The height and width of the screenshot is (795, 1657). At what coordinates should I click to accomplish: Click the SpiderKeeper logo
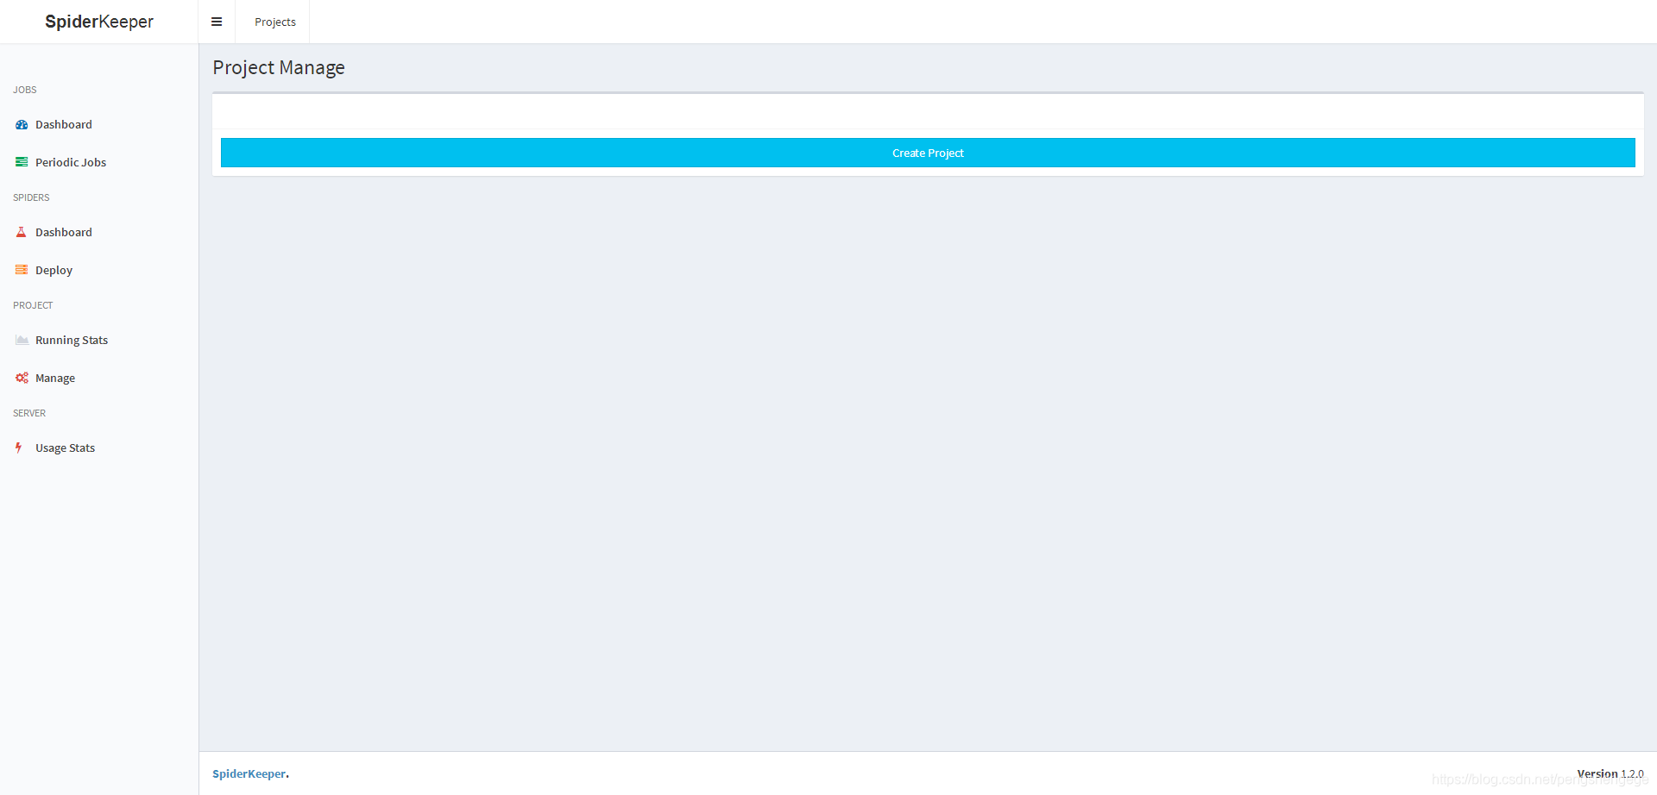point(99,22)
